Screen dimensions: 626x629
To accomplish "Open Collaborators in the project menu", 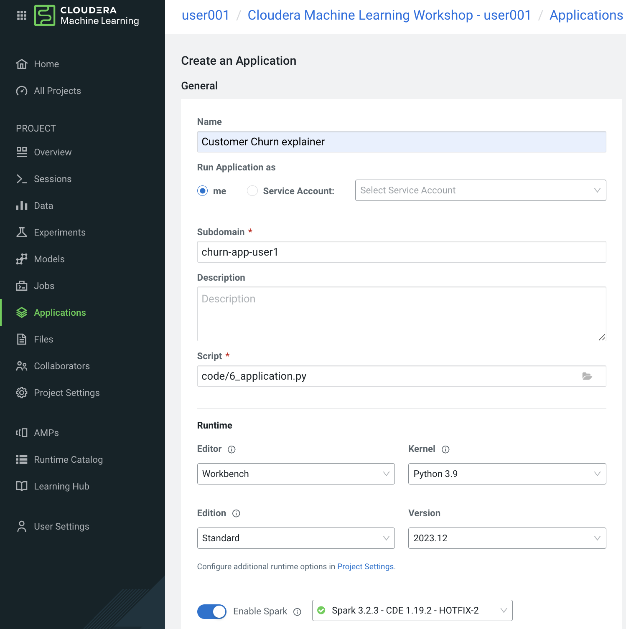I will point(62,366).
